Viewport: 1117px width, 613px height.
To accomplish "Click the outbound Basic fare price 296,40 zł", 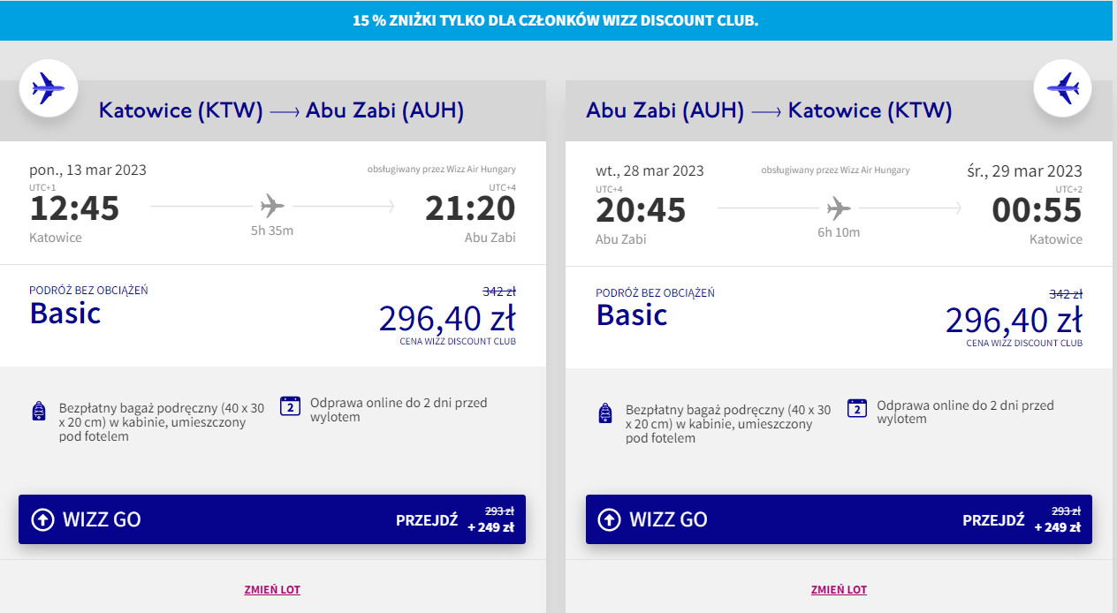I will pos(447,318).
